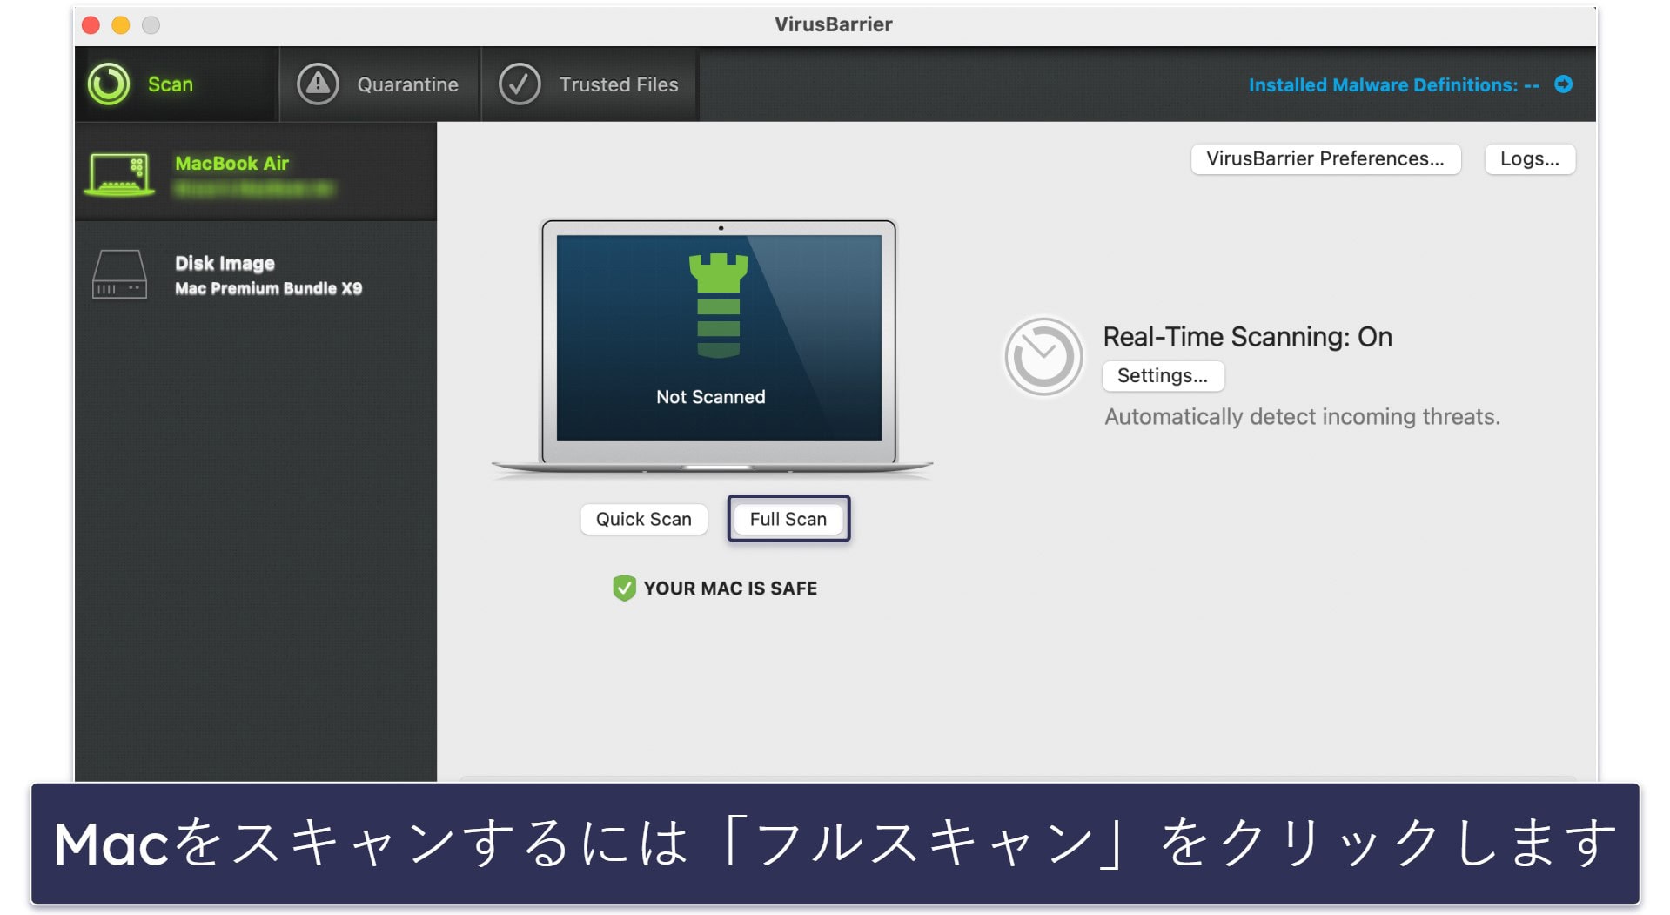Click the green castle tower icon

[718, 306]
